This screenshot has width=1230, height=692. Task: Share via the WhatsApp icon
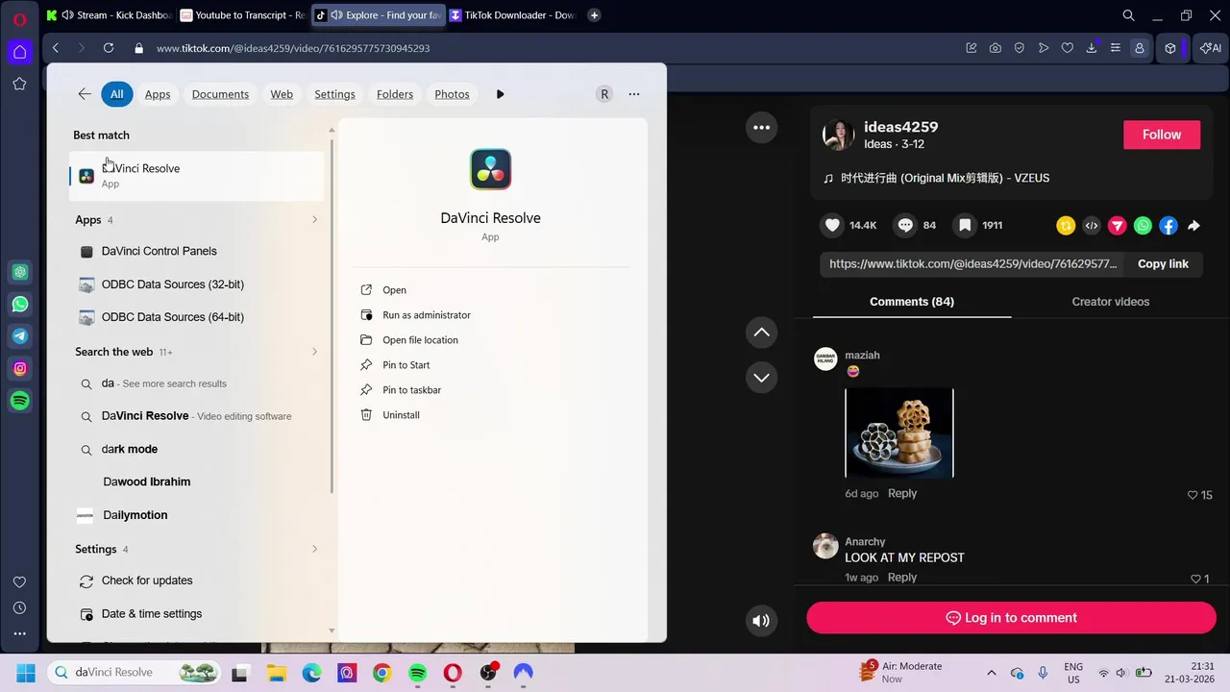[x=1143, y=226]
